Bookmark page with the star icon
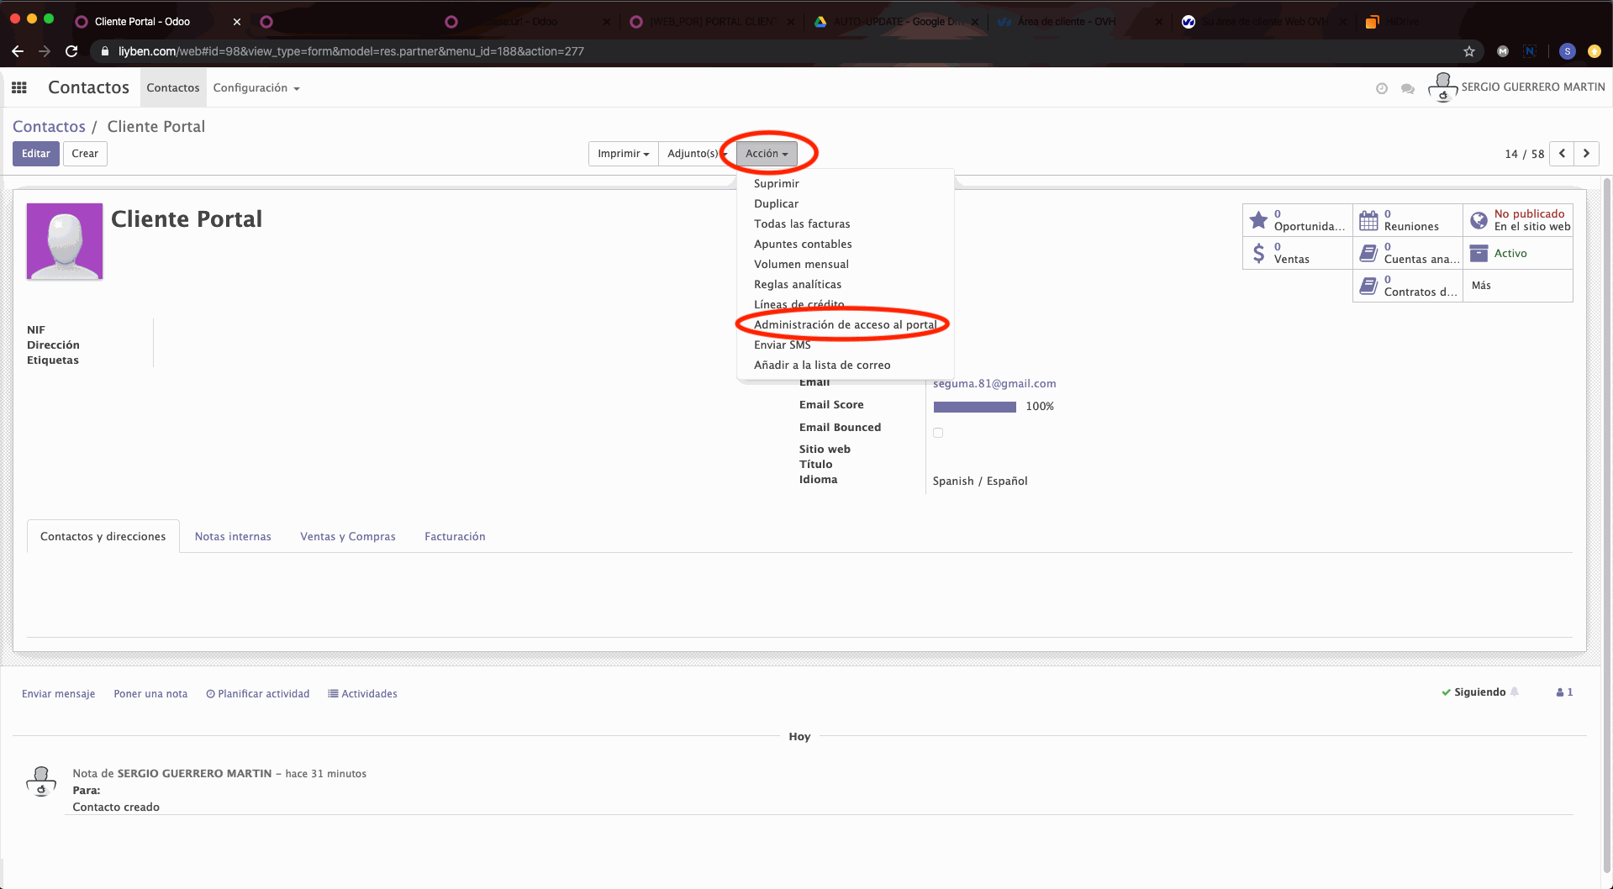Screen dimensions: 1613x889 pos(1468,51)
